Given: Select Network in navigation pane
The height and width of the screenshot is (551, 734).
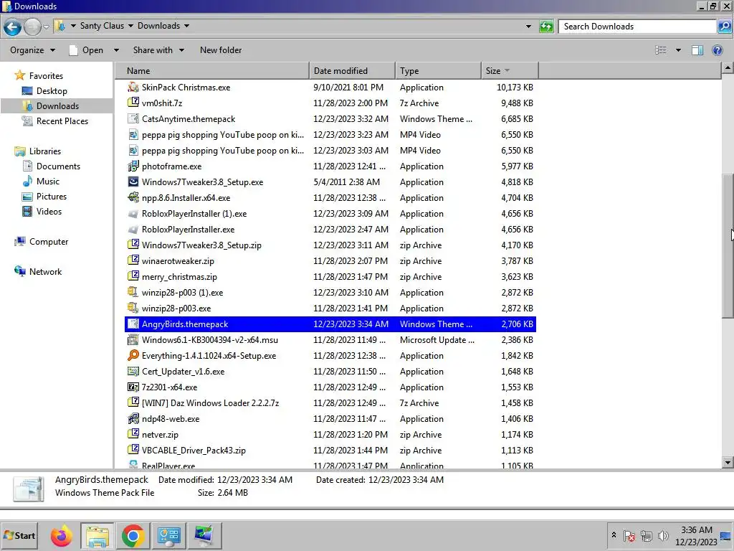Looking at the screenshot, I should click(x=45, y=272).
